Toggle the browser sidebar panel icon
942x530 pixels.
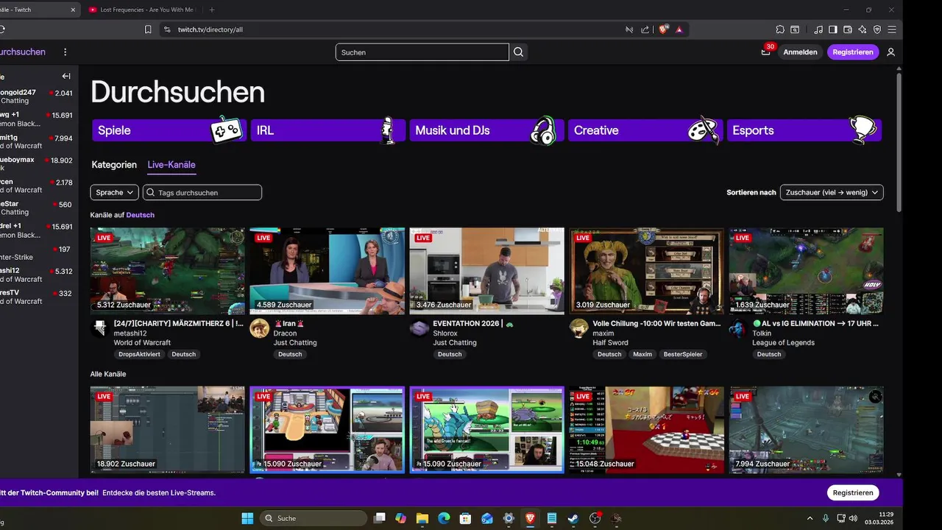point(833,29)
